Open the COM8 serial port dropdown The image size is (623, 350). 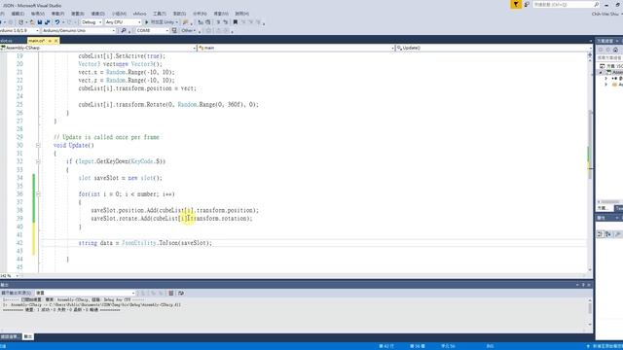153,30
